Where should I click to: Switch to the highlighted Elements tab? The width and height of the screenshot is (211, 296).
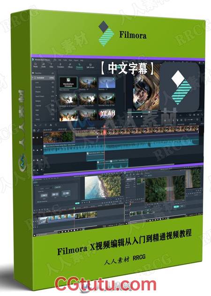79,66
